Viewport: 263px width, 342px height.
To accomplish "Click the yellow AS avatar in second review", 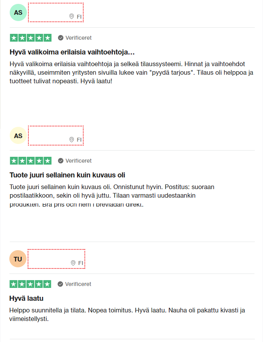I will point(18,135).
